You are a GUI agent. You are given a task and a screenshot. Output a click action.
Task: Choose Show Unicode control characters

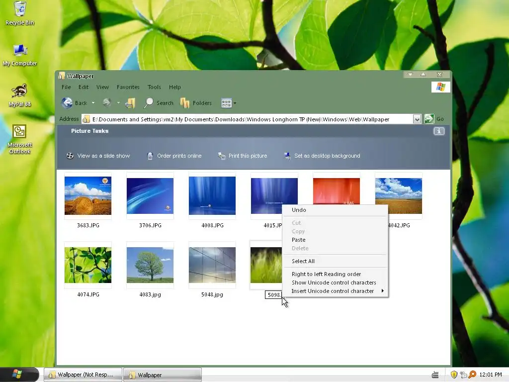pyautogui.click(x=336, y=283)
